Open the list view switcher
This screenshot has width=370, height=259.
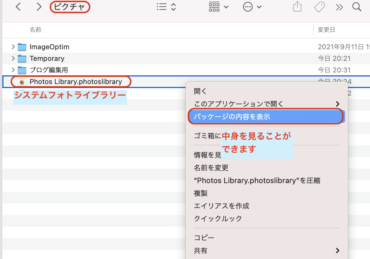[166, 7]
